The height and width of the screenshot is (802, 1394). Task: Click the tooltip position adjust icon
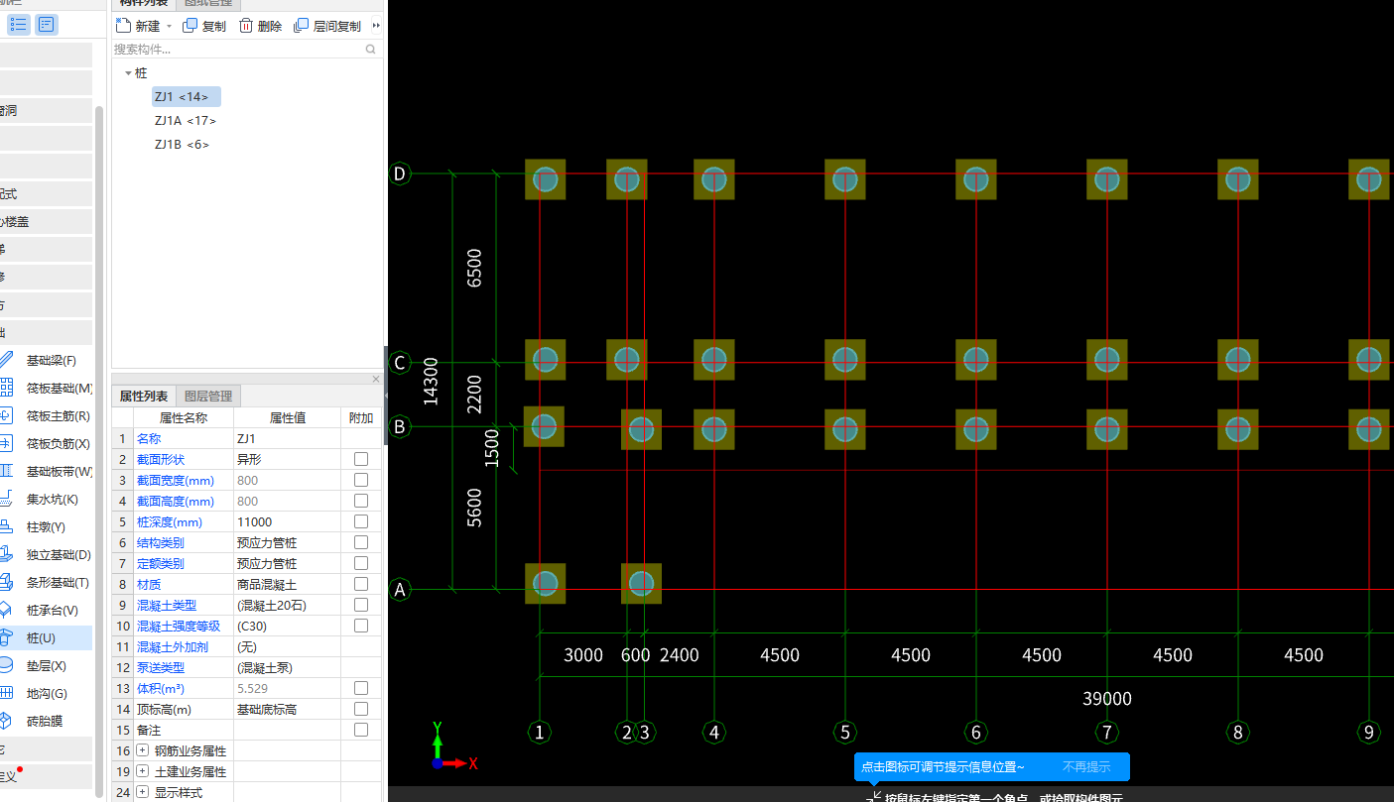click(x=874, y=796)
